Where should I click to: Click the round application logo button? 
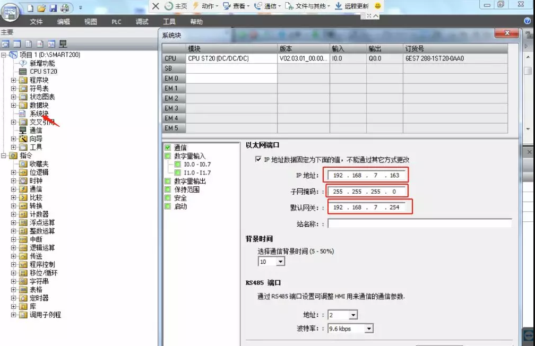pos(10,13)
